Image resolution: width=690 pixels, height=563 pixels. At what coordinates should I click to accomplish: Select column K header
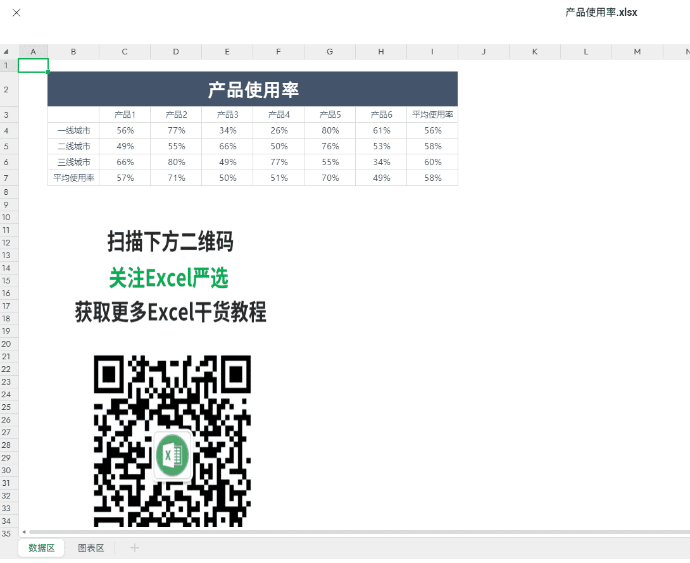[x=535, y=51]
